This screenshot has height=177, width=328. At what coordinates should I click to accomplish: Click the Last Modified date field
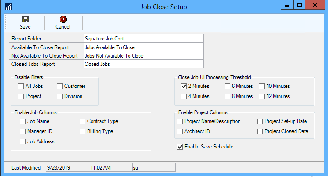(x=66, y=167)
